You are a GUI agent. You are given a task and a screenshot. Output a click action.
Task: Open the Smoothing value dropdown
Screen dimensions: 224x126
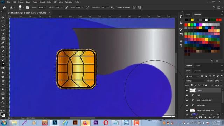click(108, 8)
